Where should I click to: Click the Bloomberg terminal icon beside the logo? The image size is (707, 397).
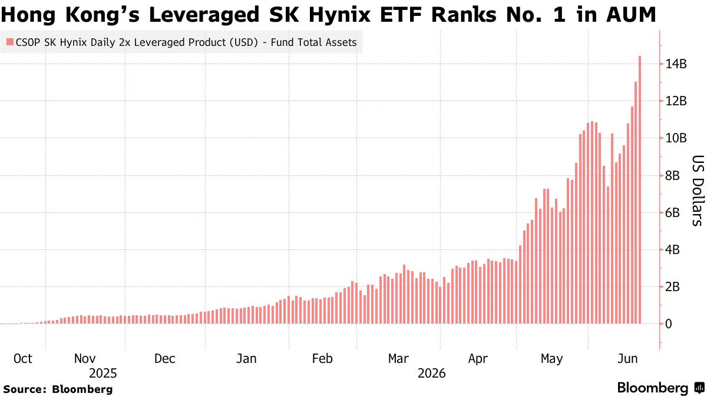699,388
